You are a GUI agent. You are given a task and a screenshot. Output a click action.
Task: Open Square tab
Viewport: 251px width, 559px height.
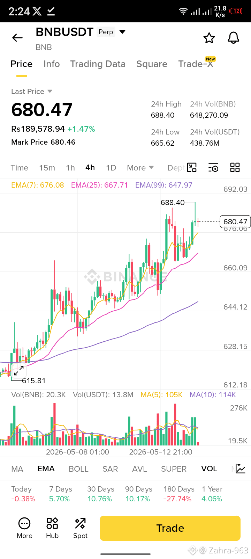click(x=152, y=64)
